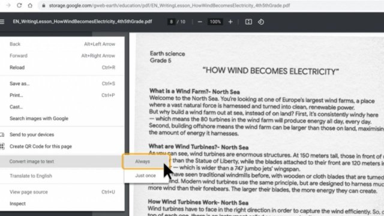
Task: Click the "Grade 5" text
Action: (x=161, y=61)
